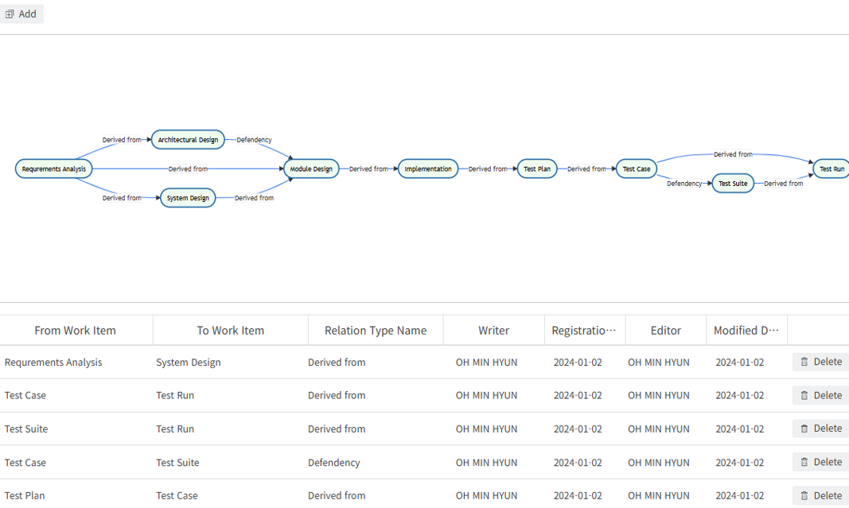Select the Requrements Analysis node
Screen dimensions: 849x508
point(53,169)
